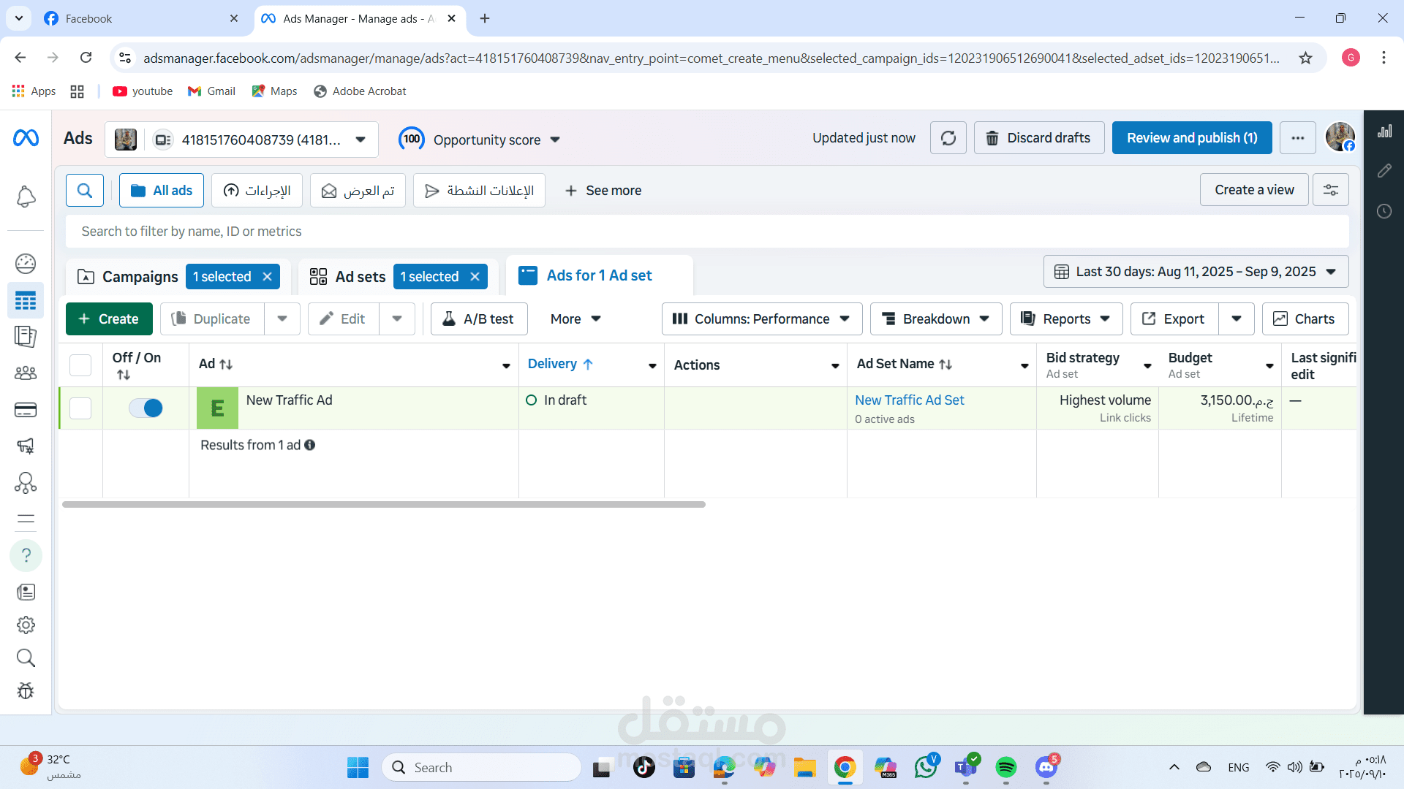Click the horizontal table scrollbar
Viewport: 1404px width, 789px height.
(x=383, y=505)
